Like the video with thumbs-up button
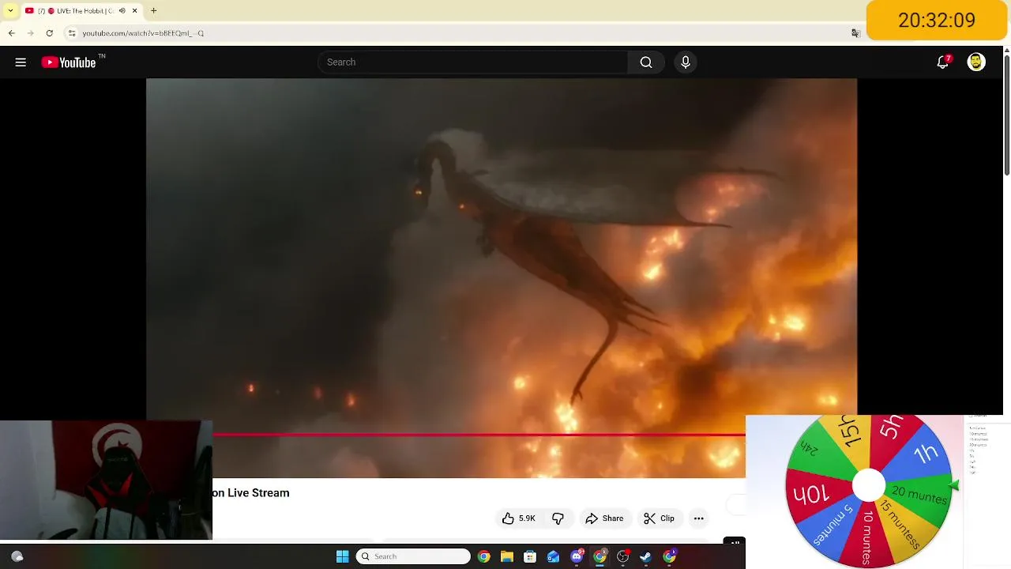 tap(519, 518)
